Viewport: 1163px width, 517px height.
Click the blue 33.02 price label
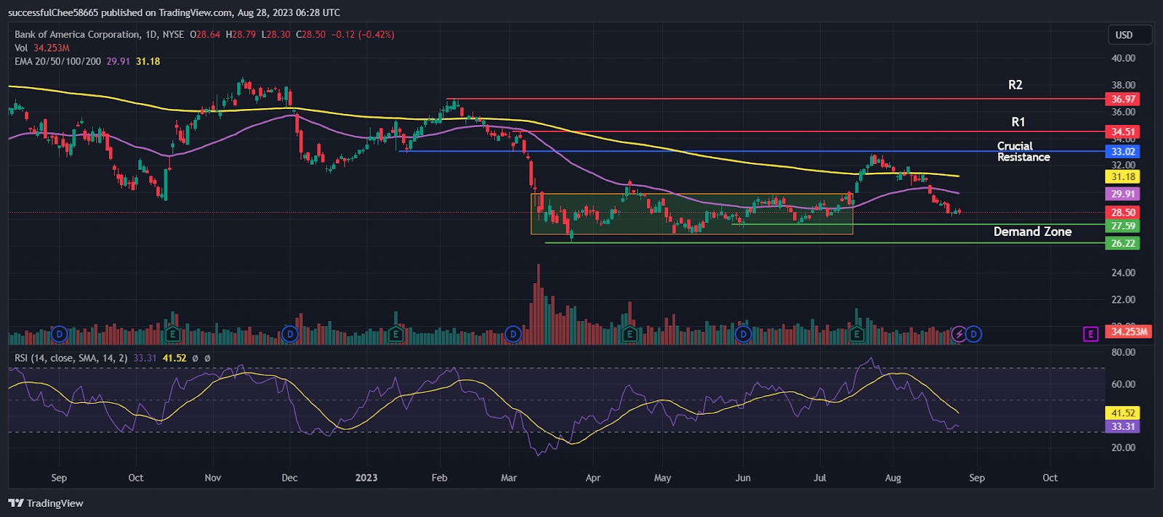1123,152
